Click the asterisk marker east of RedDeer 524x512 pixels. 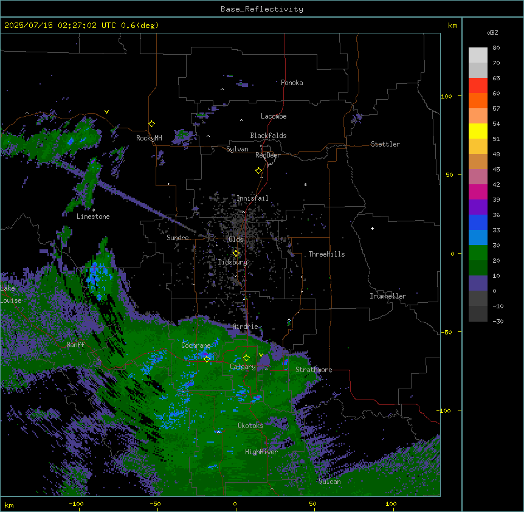click(305, 184)
